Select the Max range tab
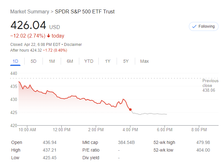Image resolution: width=224 pixels, height=164 pixels. tap(144, 61)
